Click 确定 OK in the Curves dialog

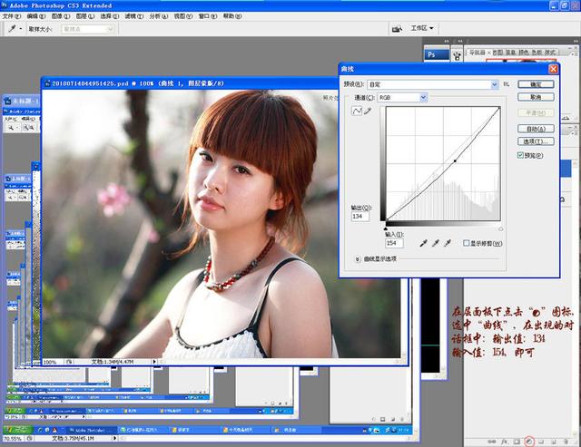[x=536, y=84]
